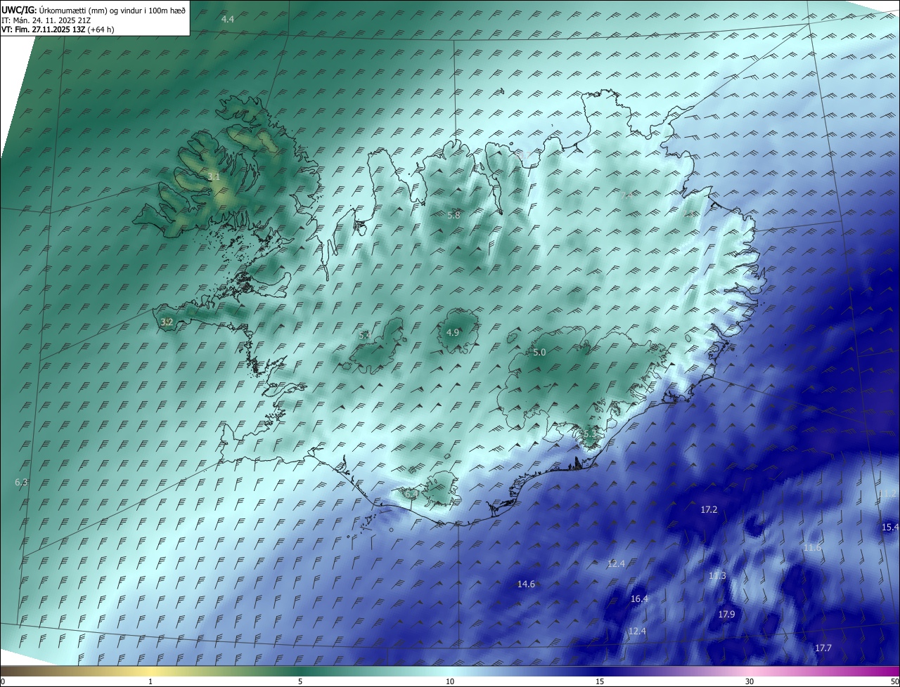
Task: Click the initial time line 'IT: Mán. 24. 11. 2025 21Z'
Action: 46,20
